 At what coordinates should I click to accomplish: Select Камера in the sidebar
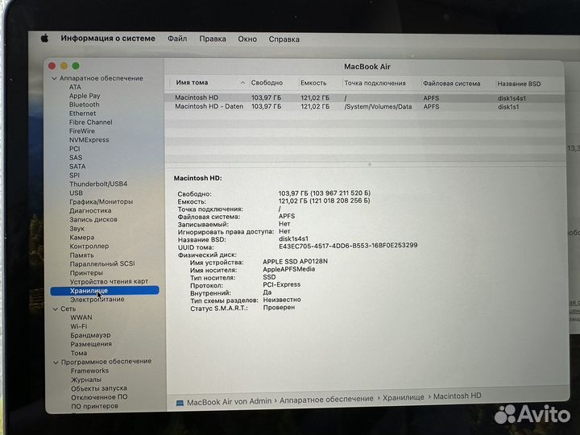tap(81, 238)
